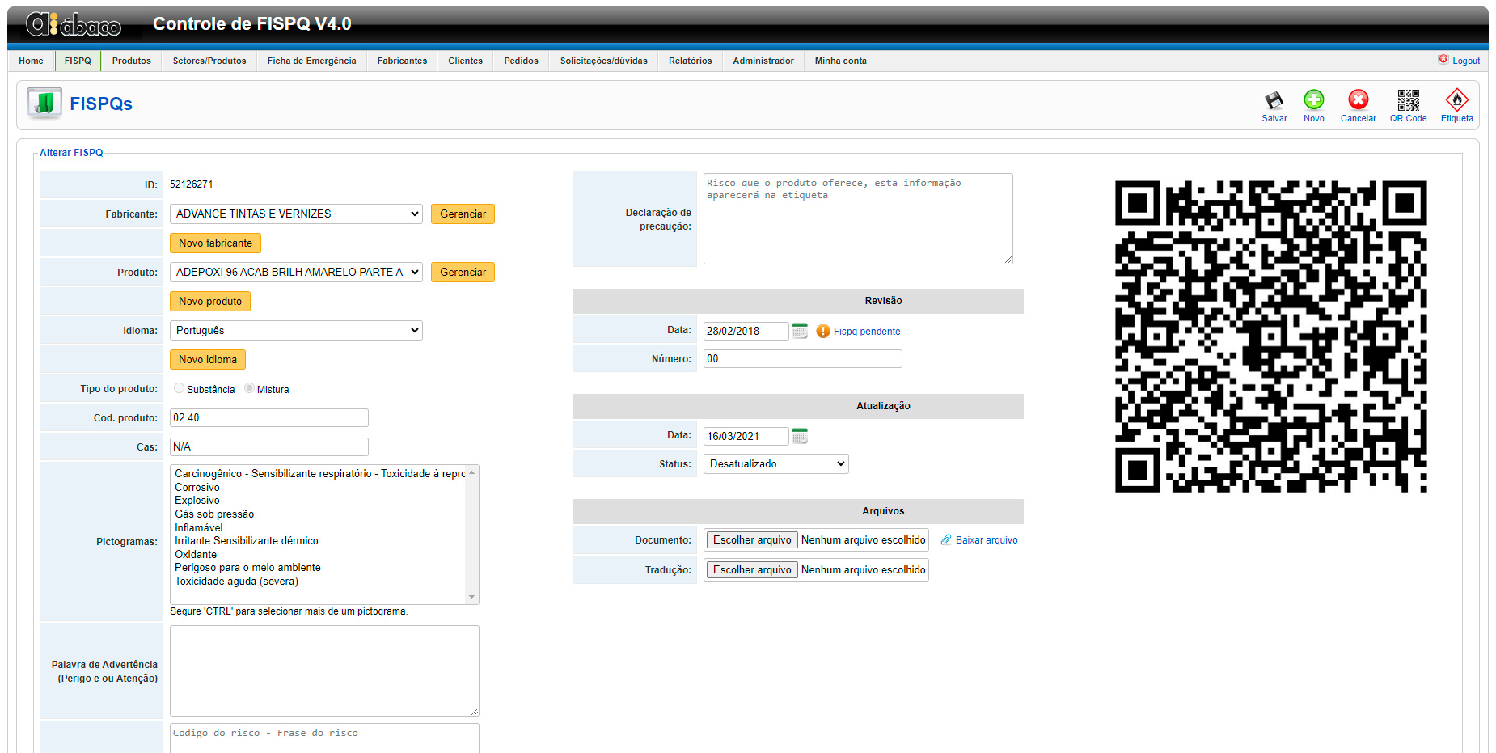Open the Administrador menu item

point(763,61)
